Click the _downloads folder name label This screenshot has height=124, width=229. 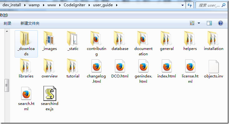26,51
